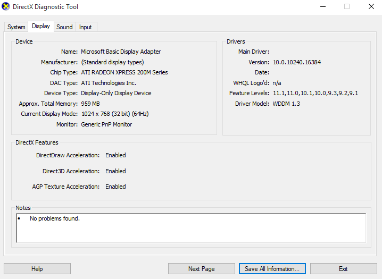Click WHQL Logo'd 'n/a' value

277,83
